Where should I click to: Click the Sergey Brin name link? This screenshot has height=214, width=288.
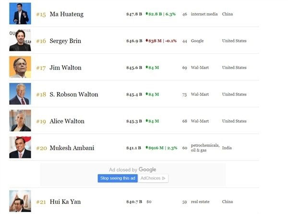click(x=65, y=41)
